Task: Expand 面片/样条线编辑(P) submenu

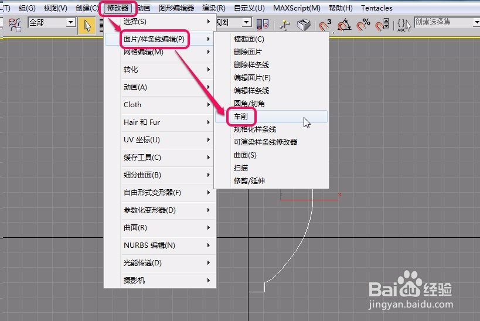Action: pyautogui.click(x=161, y=39)
